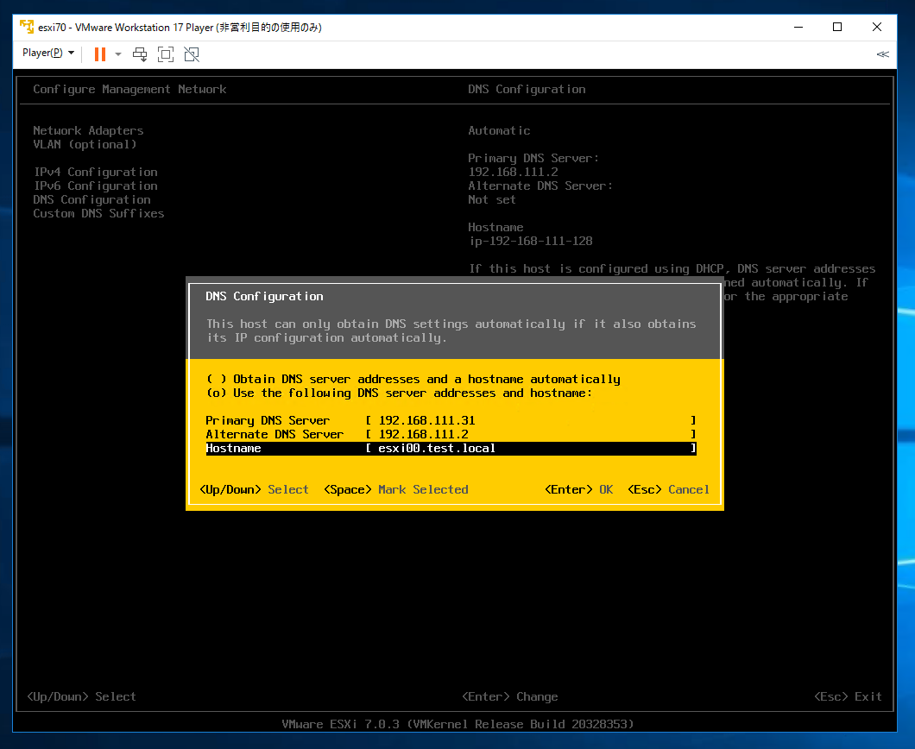Viewport: 915px width, 749px height.
Task: Click the Alternate DNS Server field 192.168.111.2
Action: (x=531, y=435)
